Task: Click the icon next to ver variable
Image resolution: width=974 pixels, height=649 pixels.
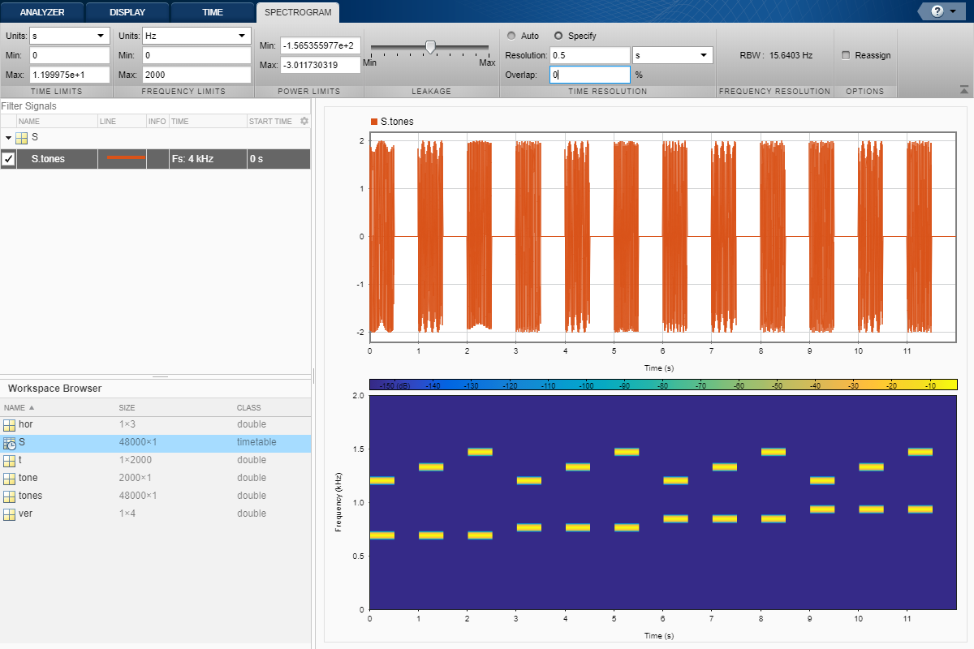Action: pyautogui.click(x=10, y=514)
